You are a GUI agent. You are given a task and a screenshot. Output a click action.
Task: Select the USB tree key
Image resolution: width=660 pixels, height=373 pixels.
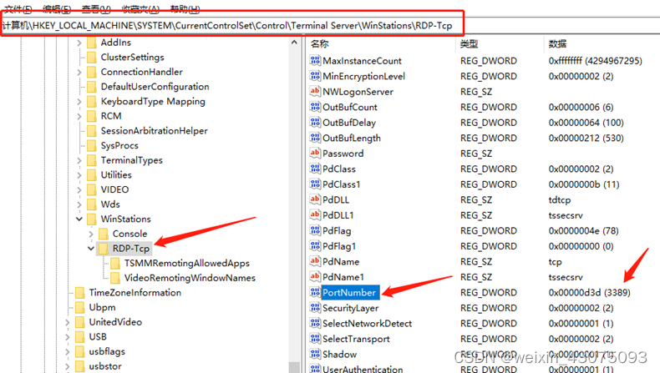98,337
